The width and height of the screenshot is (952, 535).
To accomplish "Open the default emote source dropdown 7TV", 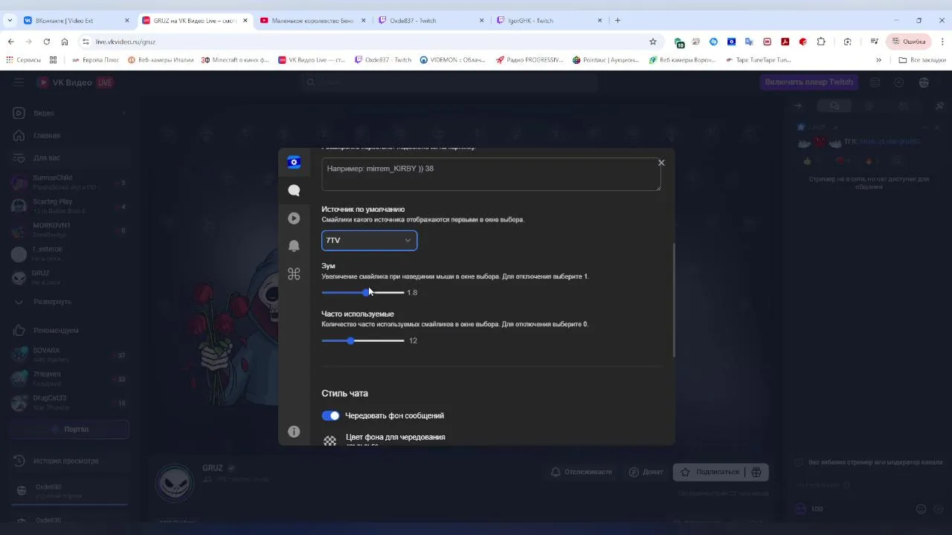I will (x=369, y=241).
